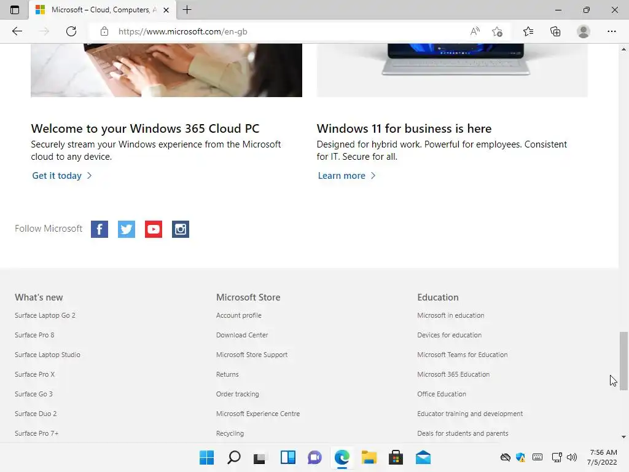Select the Microsoft browser tab
Image resolution: width=629 pixels, height=472 pixels.
coord(103,10)
